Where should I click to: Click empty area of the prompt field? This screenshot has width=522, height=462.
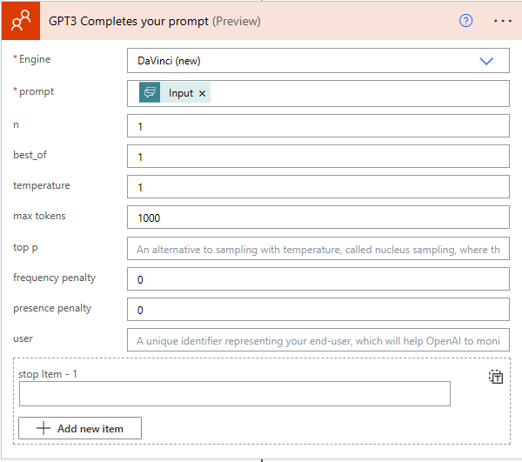coord(357,93)
